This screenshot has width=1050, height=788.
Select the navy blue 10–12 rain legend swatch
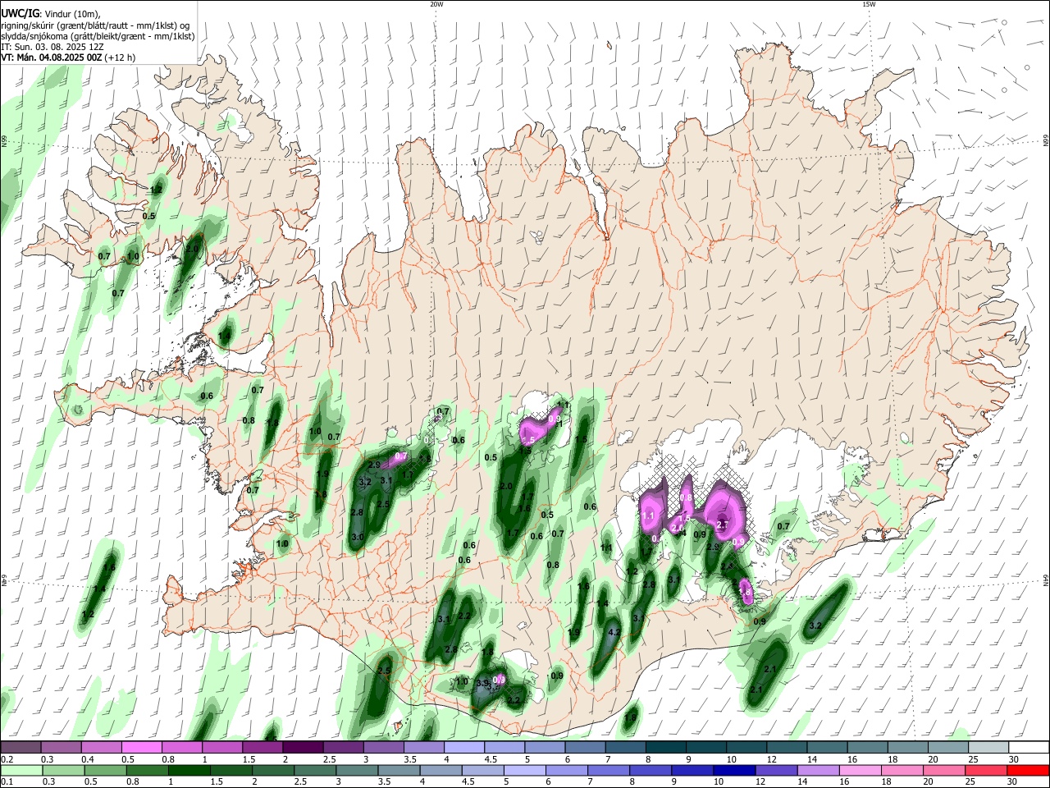(x=733, y=771)
